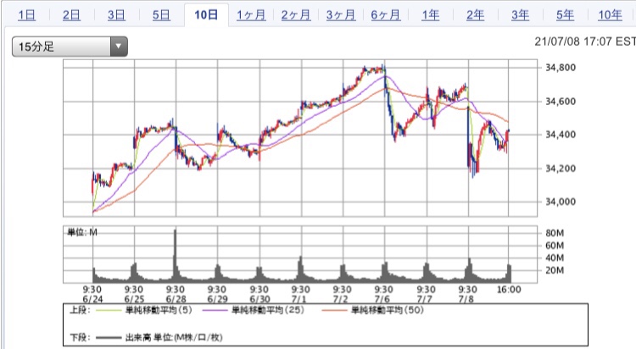Click the tallest volume spike on 6/28

pyautogui.click(x=176, y=255)
